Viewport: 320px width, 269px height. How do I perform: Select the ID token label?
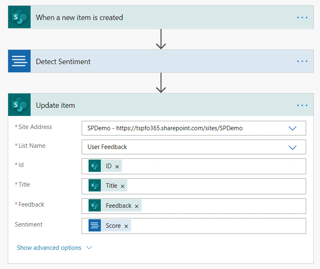[109, 166]
